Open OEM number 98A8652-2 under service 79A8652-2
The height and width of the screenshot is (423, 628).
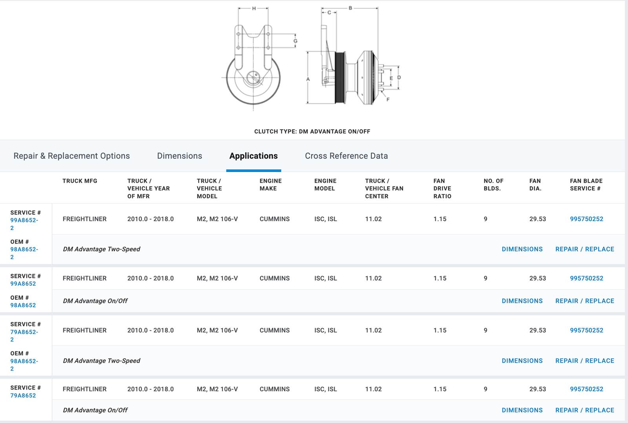coord(24,365)
